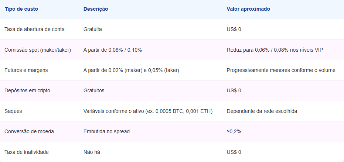The height and width of the screenshot is (162, 344).
Task: Click the "Tipo de custo" column header
Action: click(21, 9)
